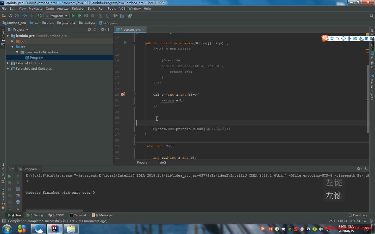Run with Coverage toolbar icon
The width and height of the screenshot is (375, 234).
[86, 16]
